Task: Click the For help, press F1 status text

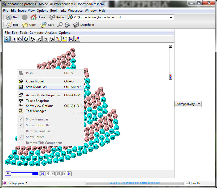Action: tap(18, 183)
